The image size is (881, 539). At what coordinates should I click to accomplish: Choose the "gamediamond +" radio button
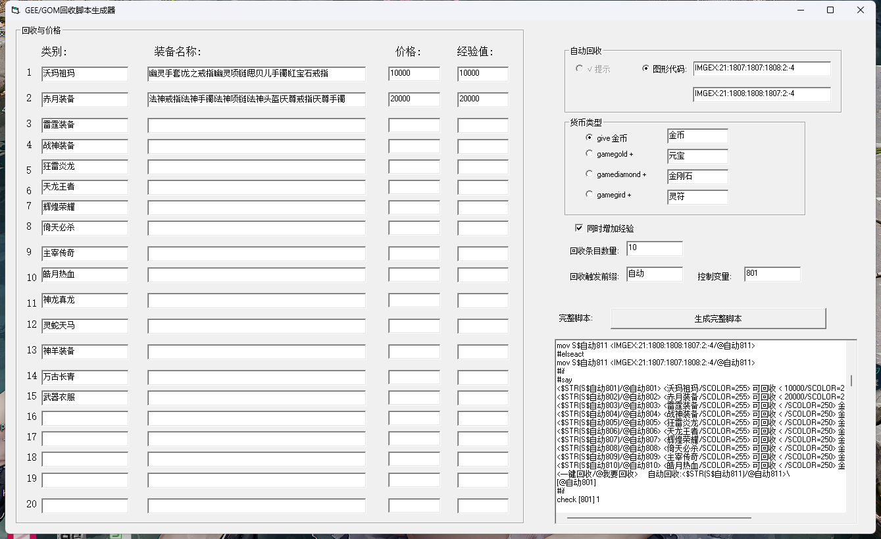pos(589,174)
